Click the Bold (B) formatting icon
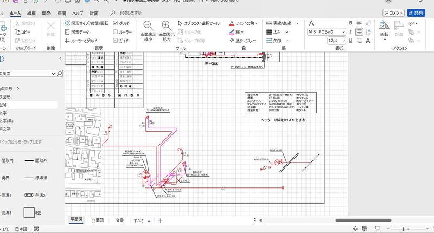This screenshot has height=233, width=434. pos(350,23)
